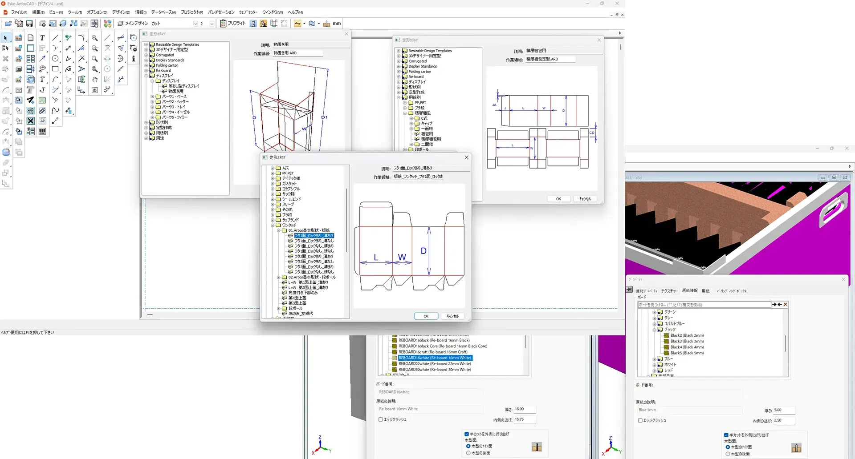Select the Rectangle drawing tool
Viewport: 855px width, 459px height.
(55, 69)
